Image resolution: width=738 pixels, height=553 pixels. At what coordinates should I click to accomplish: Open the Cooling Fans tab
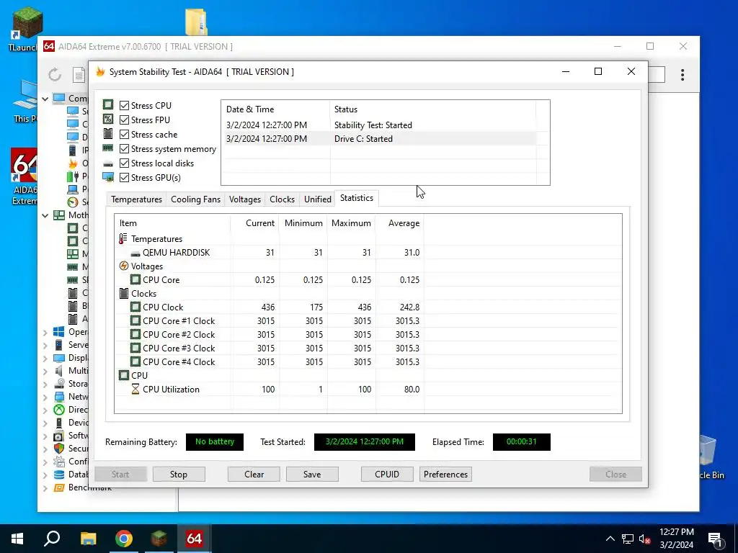[x=195, y=199]
